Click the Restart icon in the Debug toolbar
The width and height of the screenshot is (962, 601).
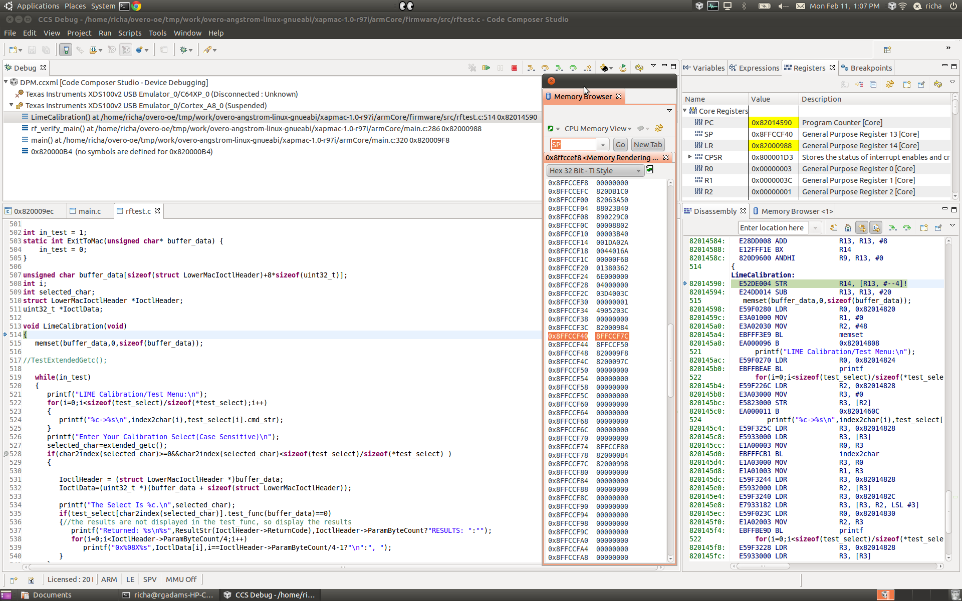[x=622, y=68]
